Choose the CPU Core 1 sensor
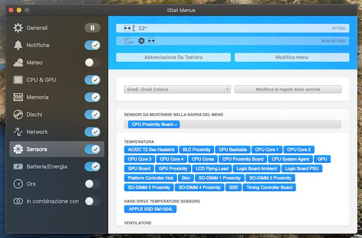The image size is (362, 238). pyautogui.click(x=266, y=150)
